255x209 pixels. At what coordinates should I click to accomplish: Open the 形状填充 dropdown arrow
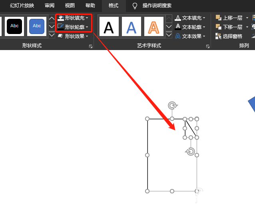click(87, 18)
